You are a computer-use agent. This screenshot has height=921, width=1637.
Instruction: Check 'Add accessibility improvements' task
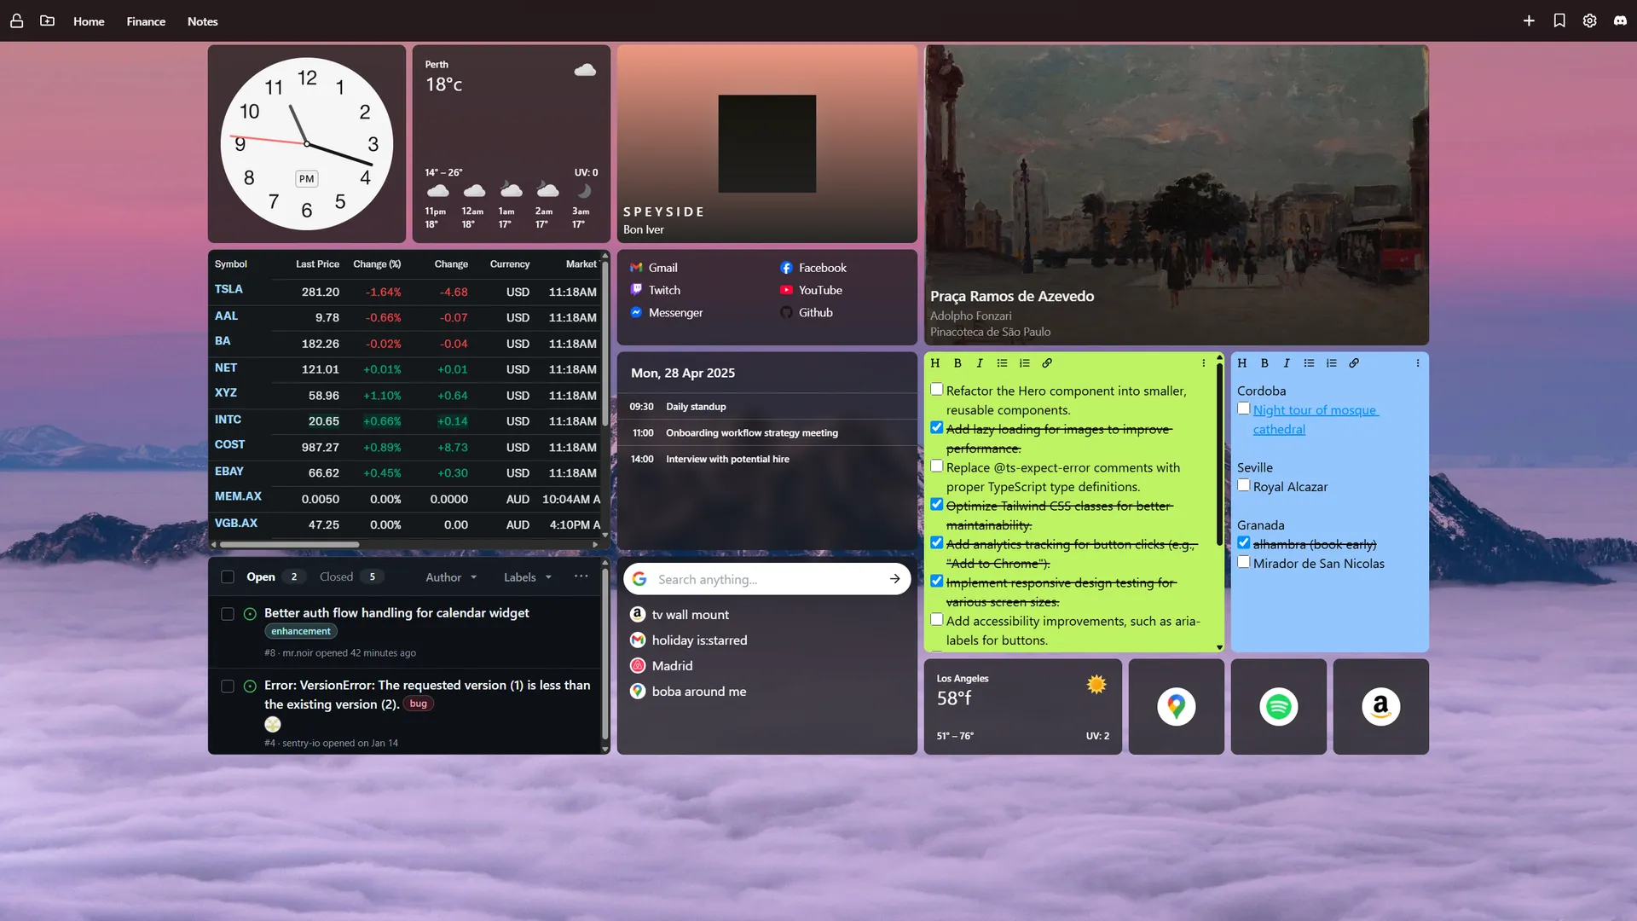coord(937,620)
